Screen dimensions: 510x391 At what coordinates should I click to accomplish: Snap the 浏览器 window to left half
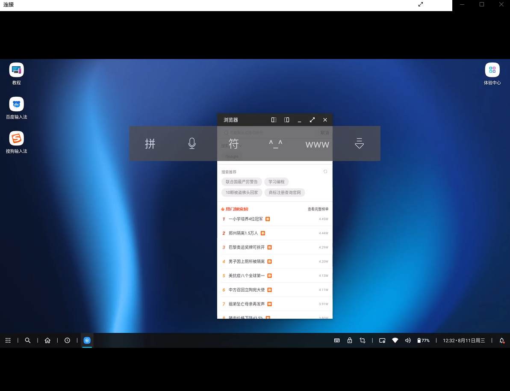[274, 120]
